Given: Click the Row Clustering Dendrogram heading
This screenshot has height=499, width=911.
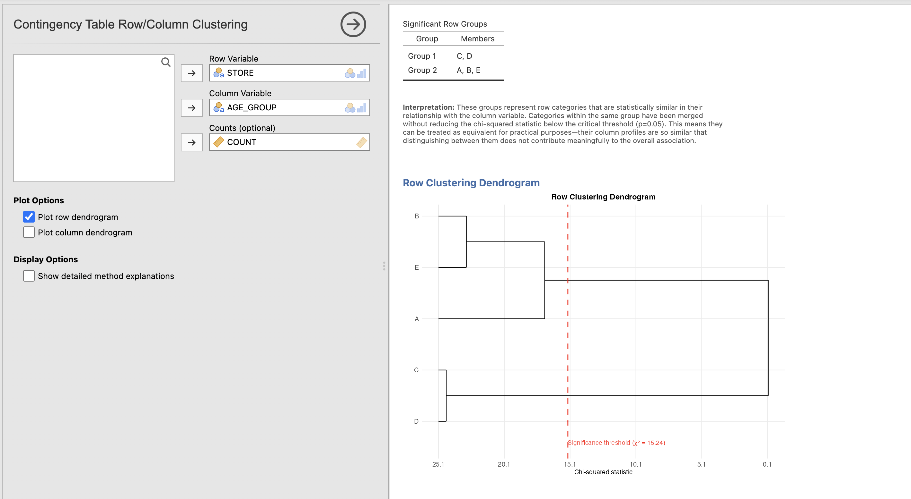Looking at the screenshot, I should (x=471, y=182).
